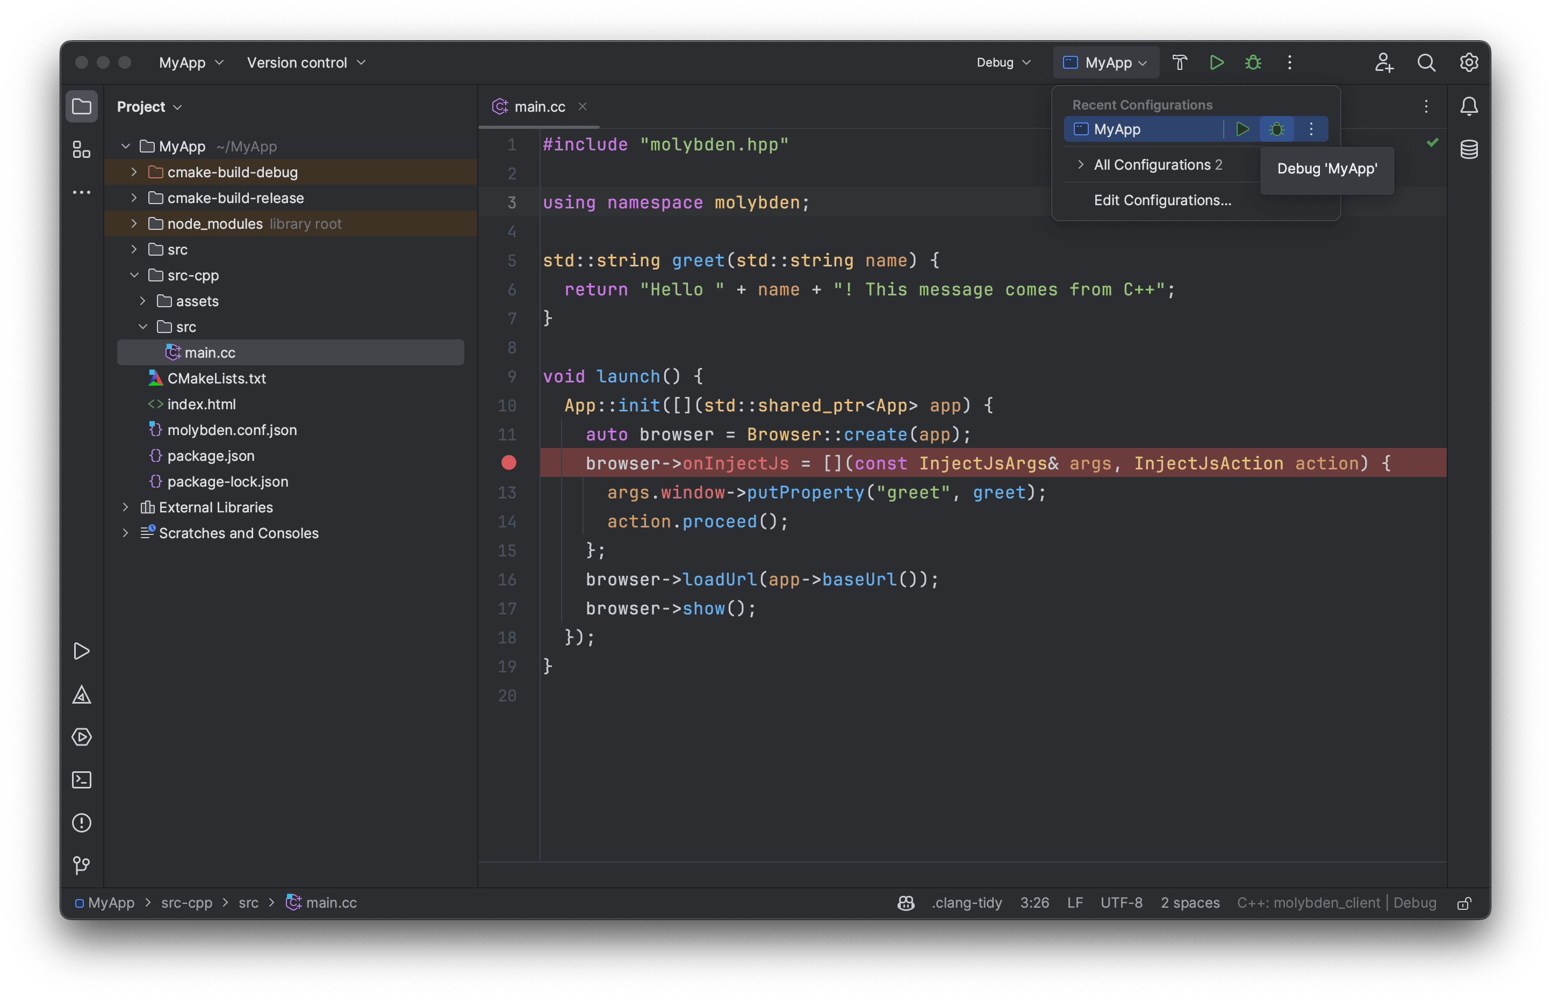Click the 2 spaces indent indicator

click(1190, 903)
